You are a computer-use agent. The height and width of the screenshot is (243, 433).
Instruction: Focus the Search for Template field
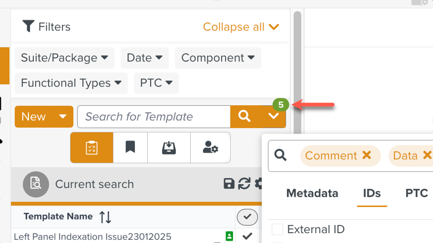154,117
